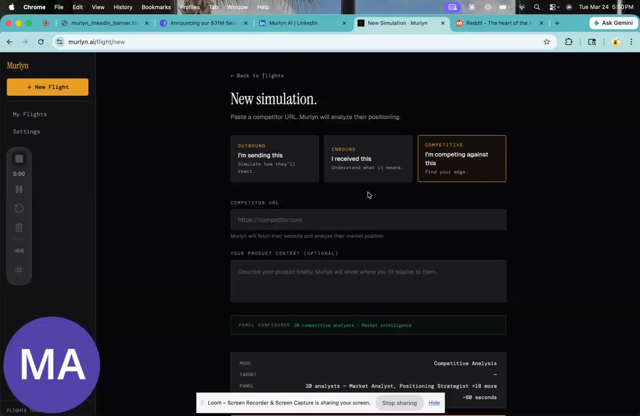Open the Chrome three-dot menu
The width and height of the screenshot is (640, 416).
[631, 42]
